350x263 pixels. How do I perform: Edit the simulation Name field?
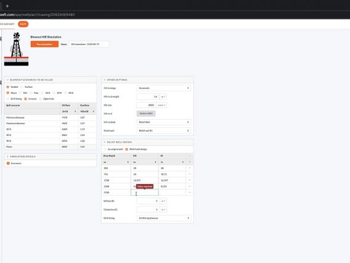tap(89, 44)
